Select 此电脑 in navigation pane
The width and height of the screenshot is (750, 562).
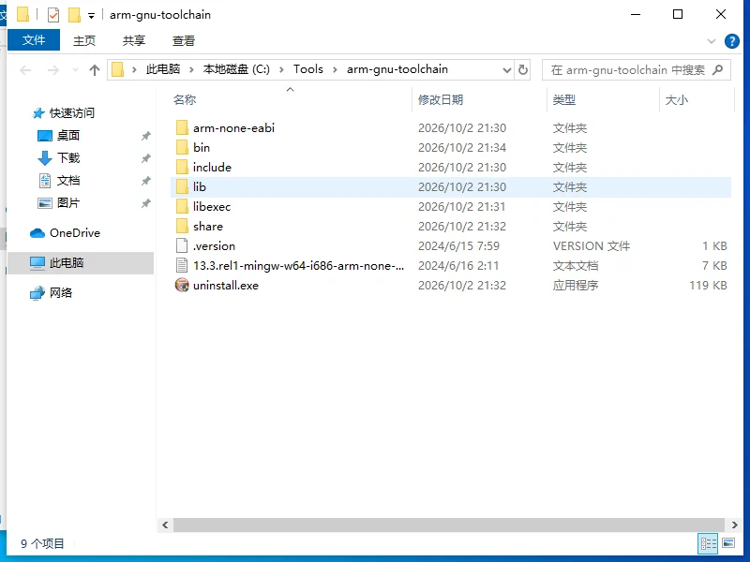(x=66, y=263)
